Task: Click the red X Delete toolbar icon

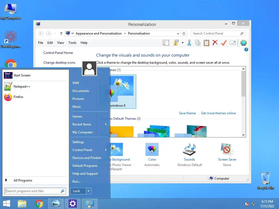Action: click(215, 43)
